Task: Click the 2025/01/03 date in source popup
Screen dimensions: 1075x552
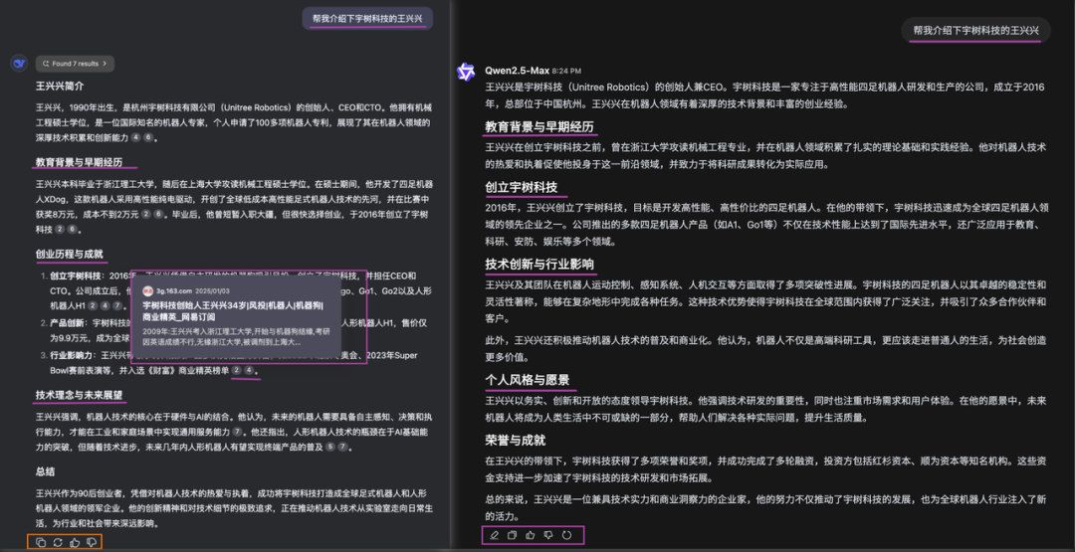Action: (212, 289)
